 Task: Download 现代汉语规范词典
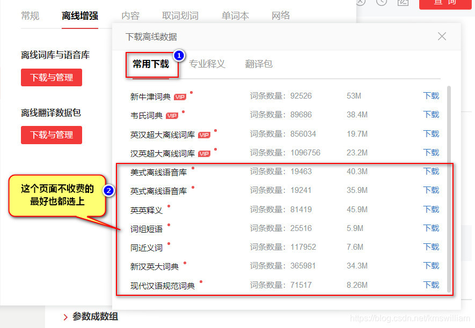click(431, 285)
